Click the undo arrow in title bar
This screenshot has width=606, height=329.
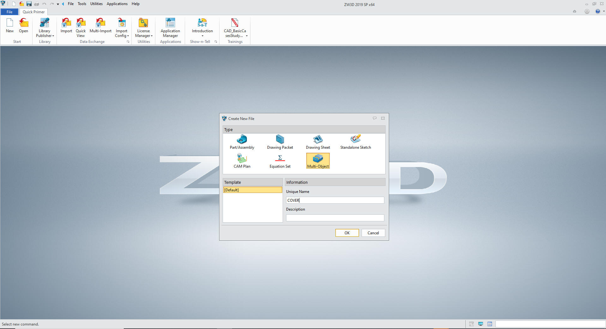[44, 4]
